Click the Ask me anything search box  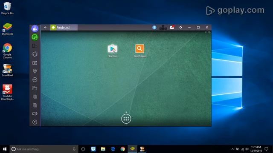pyautogui.click(x=44, y=149)
